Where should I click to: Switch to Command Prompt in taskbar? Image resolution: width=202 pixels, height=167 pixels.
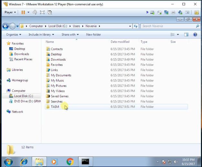85,161
